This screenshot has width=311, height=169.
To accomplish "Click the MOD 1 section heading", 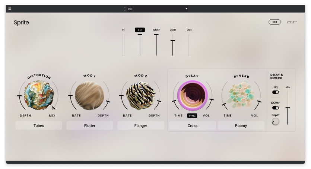I will pyautogui.click(x=89, y=76).
